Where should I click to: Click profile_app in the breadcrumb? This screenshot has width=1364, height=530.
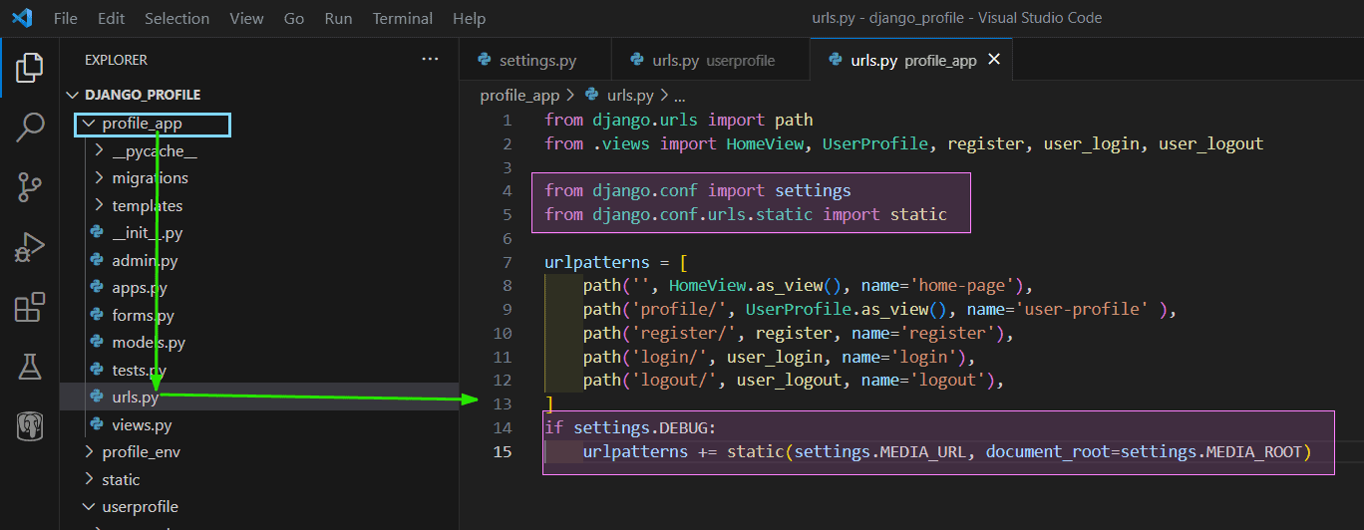click(x=519, y=96)
